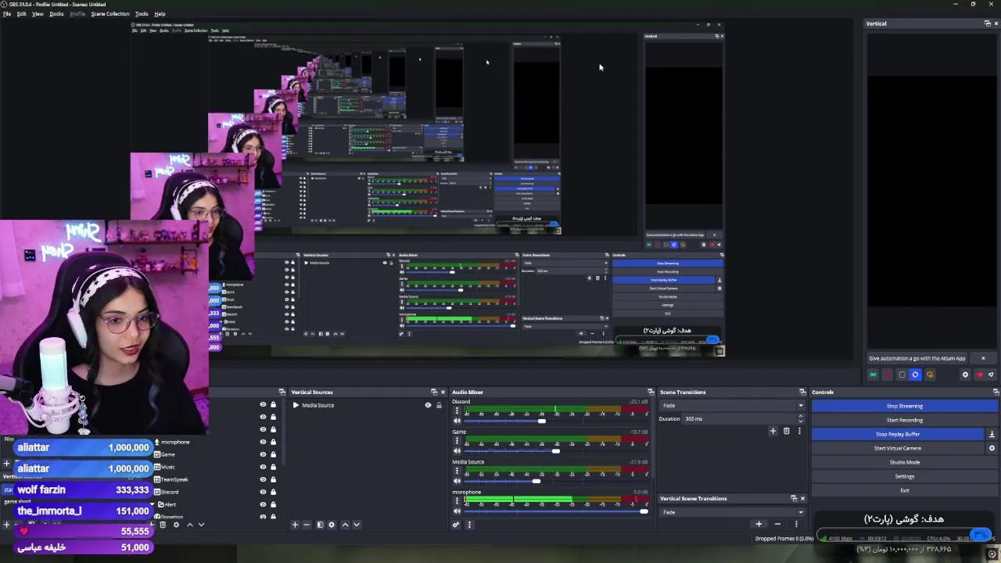
Task: Open Scene Transitions three-dot properties menu
Action: point(799,431)
